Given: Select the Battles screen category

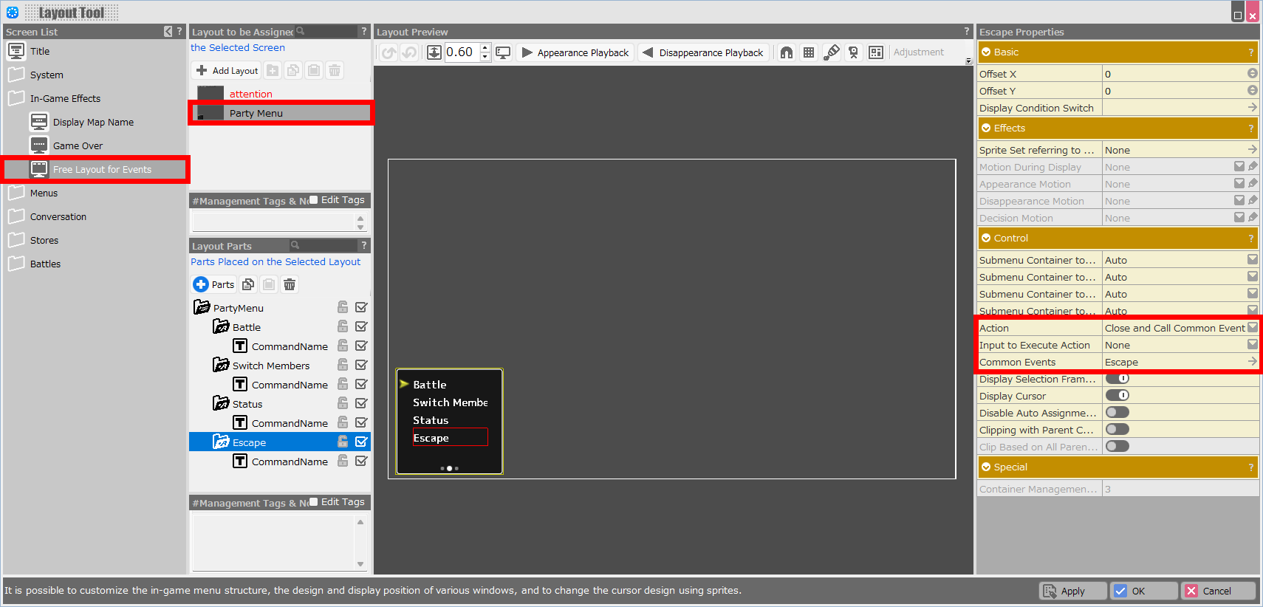Looking at the screenshot, I should click(x=45, y=264).
